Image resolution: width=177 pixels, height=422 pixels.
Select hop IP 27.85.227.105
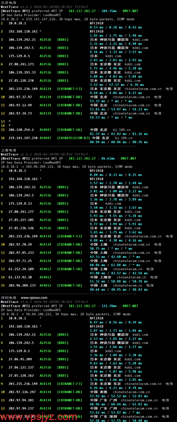(21, 220)
